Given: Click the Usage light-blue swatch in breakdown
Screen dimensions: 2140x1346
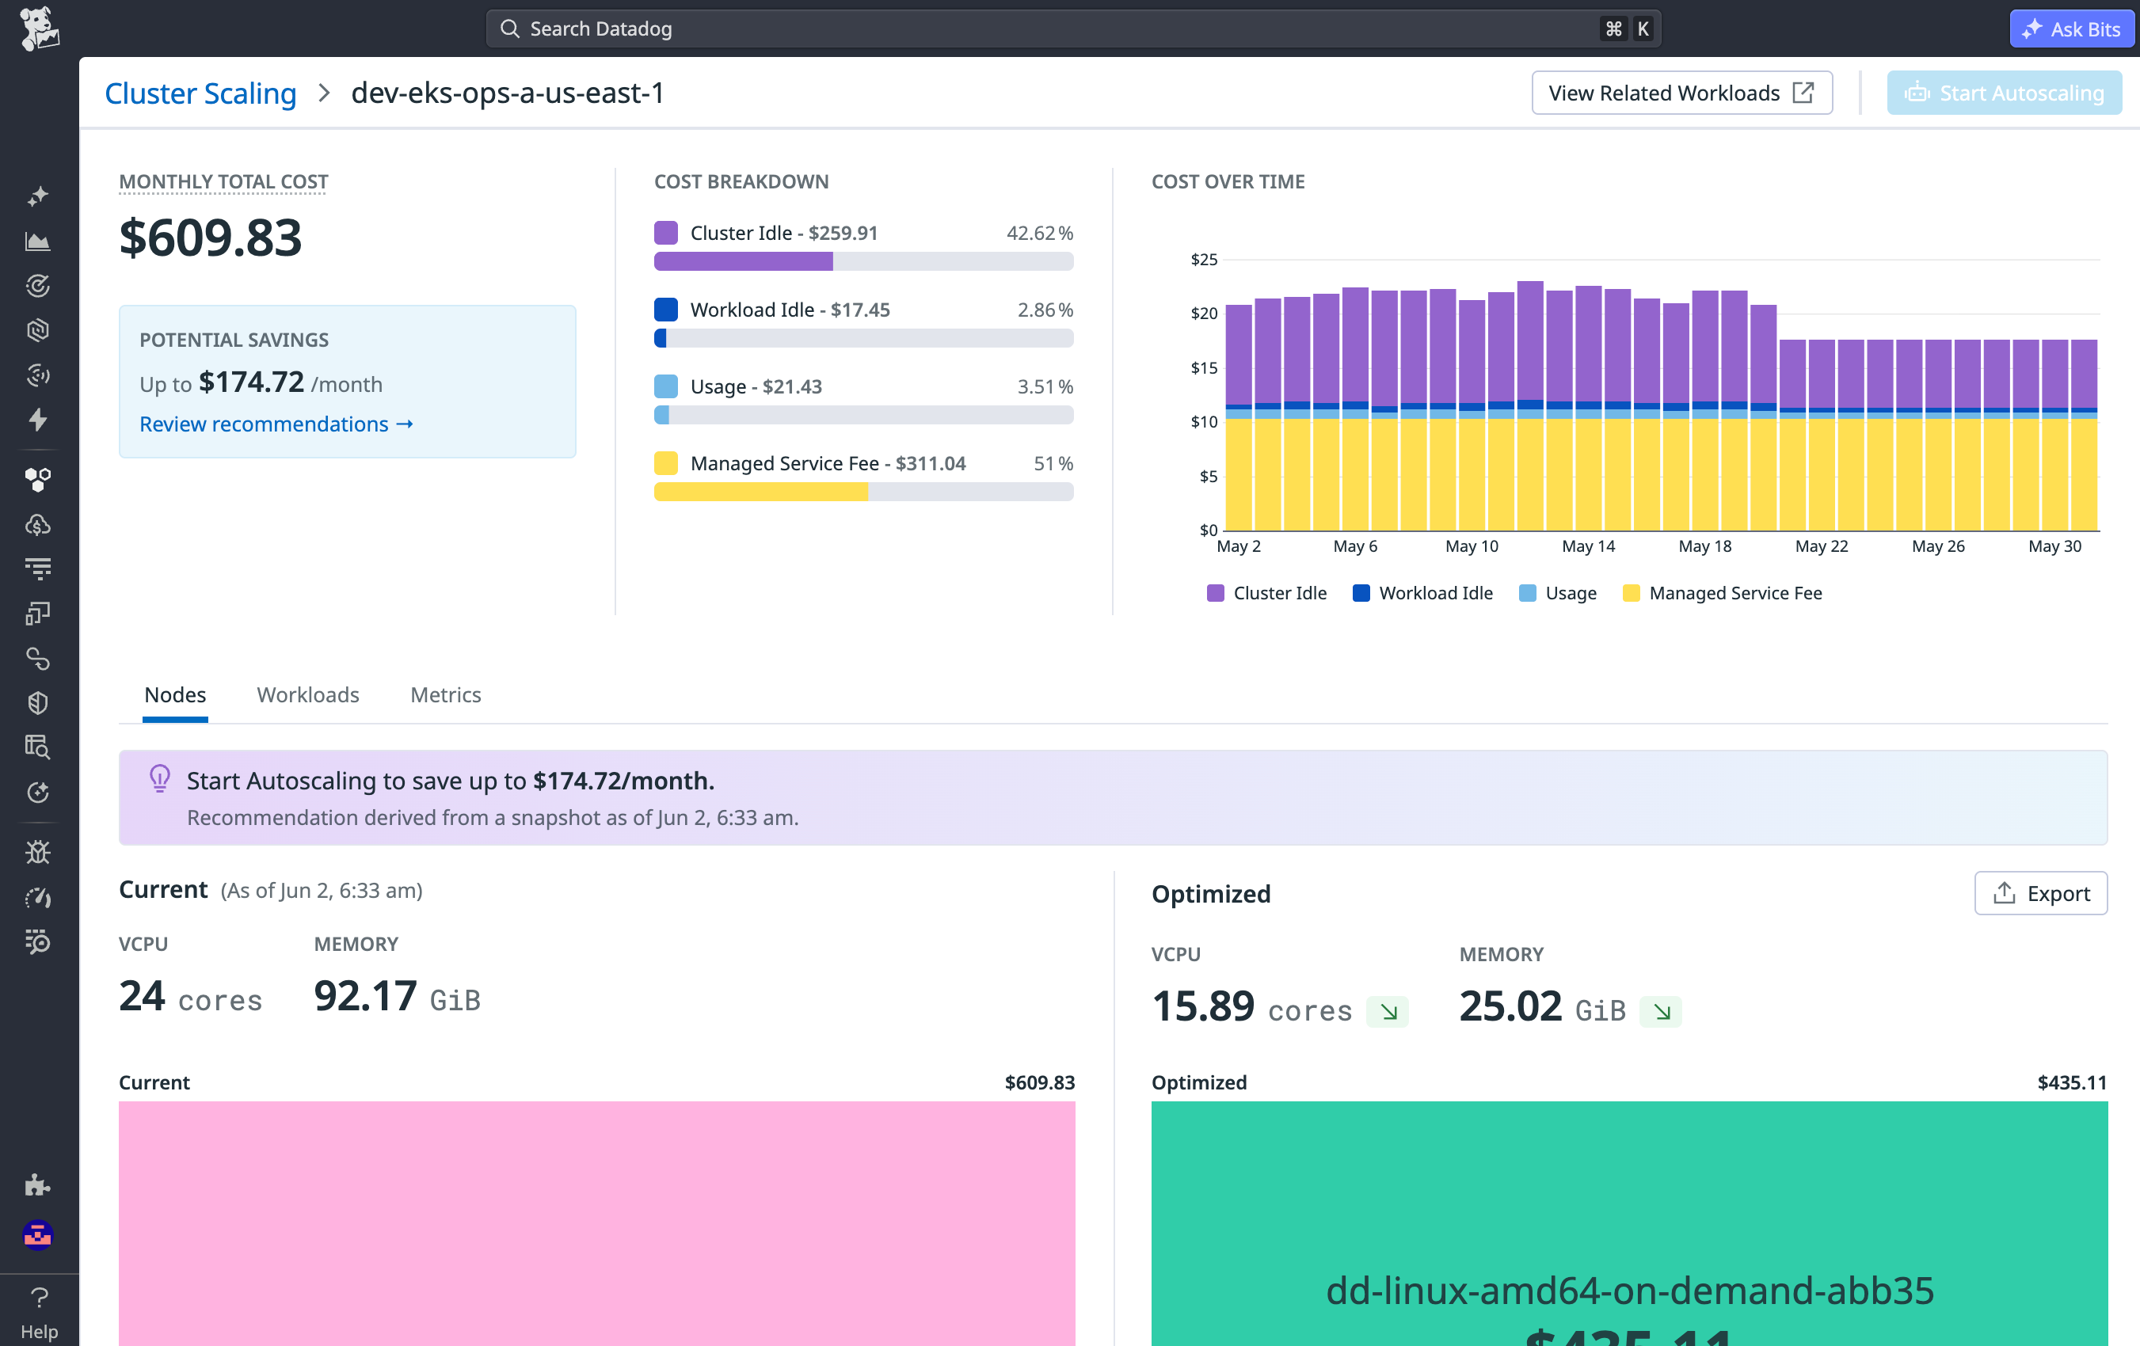Looking at the screenshot, I should [x=665, y=386].
